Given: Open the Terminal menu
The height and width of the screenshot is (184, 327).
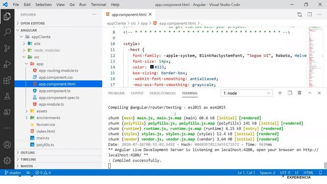Looking at the screenshot, I should point(99,5).
